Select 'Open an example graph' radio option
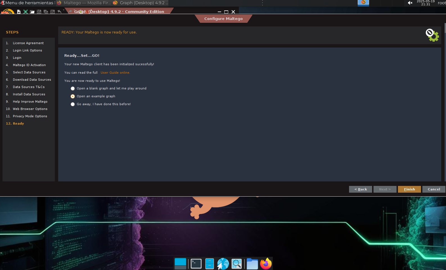The width and height of the screenshot is (446, 270). (73, 96)
